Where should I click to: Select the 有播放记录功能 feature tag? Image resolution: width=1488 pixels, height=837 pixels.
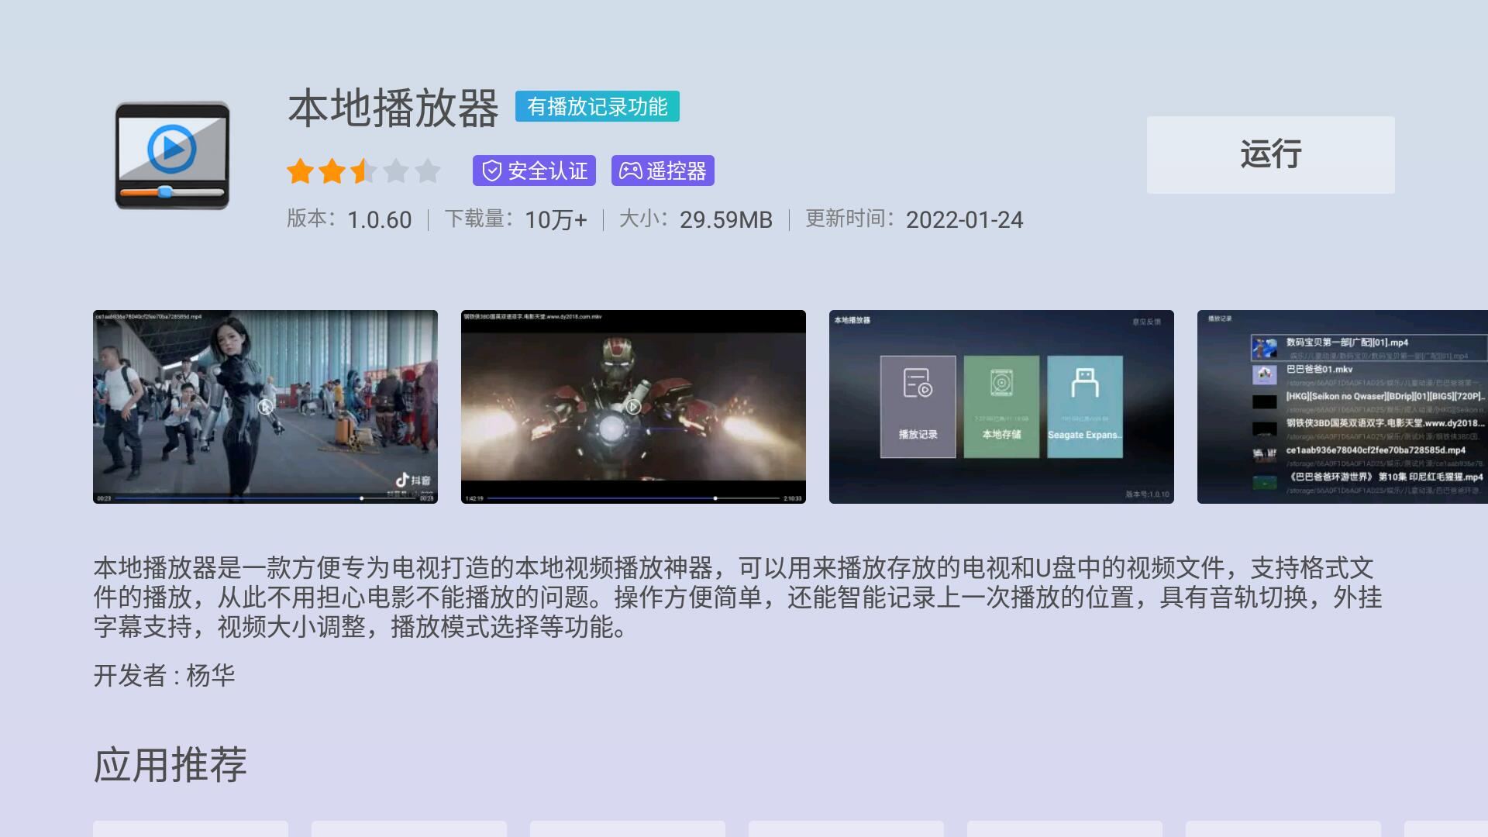(597, 107)
